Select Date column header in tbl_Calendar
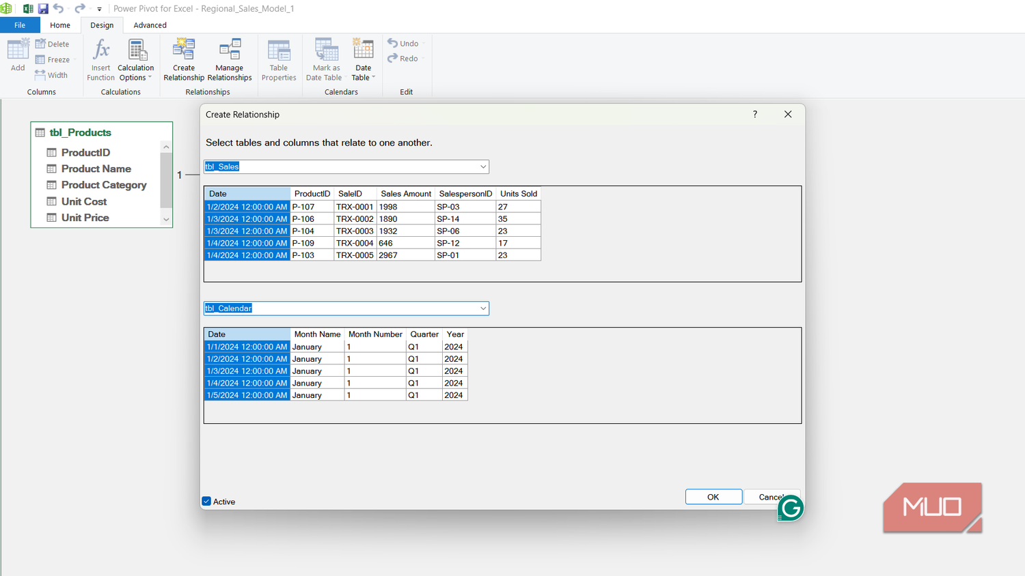Viewport: 1025px width, 576px height. [x=247, y=334]
